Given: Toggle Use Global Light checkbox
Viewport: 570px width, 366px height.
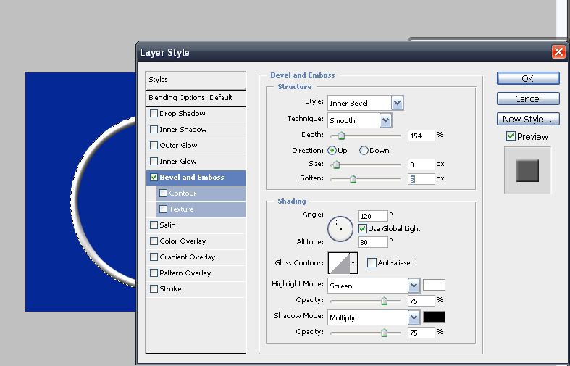Looking at the screenshot, I should point(362,229).
